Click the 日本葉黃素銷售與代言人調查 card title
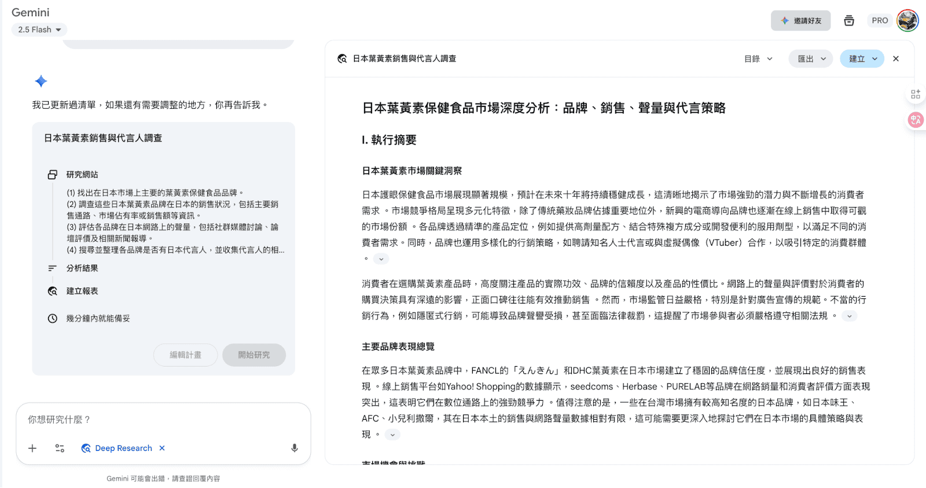The width and height of the screenshot is (926, 488). click(x=103, y=138)
